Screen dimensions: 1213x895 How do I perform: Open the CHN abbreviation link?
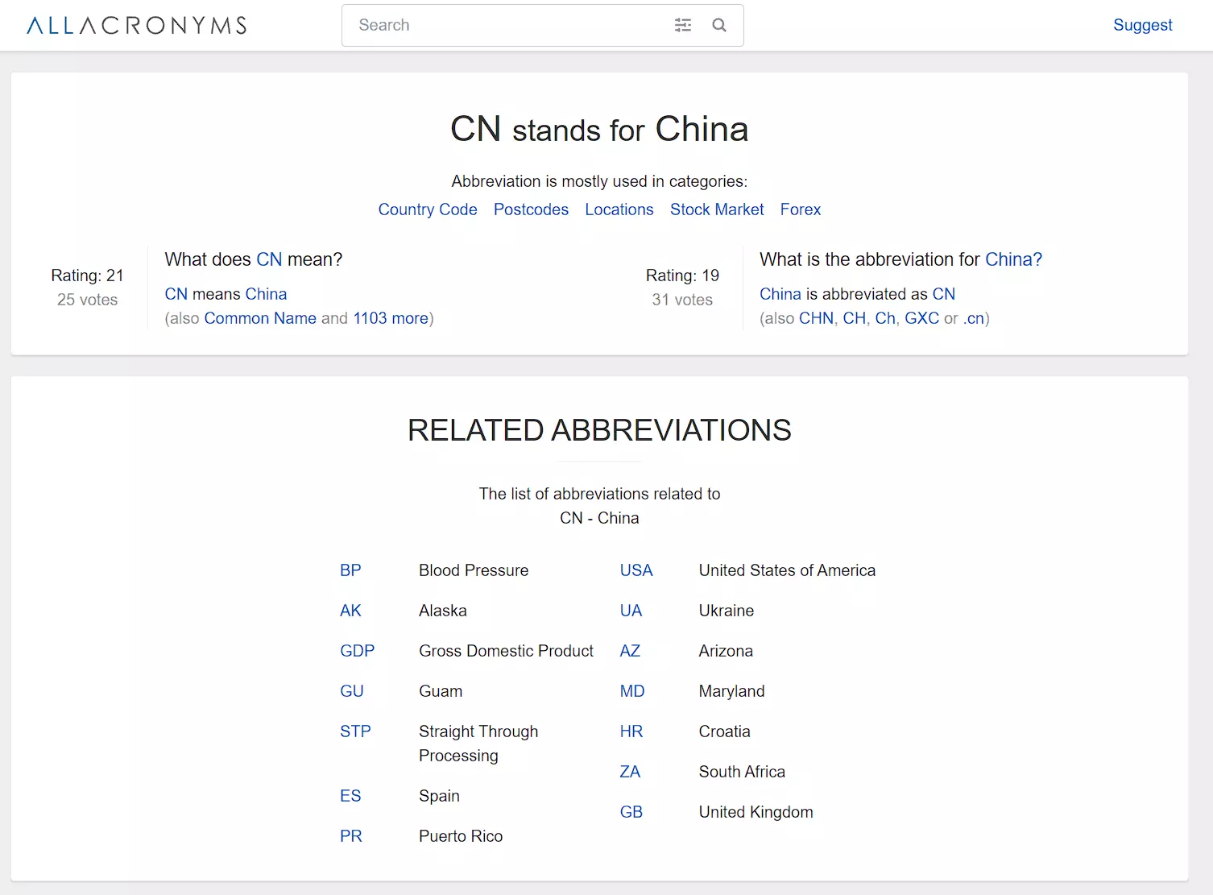point(816,318)
